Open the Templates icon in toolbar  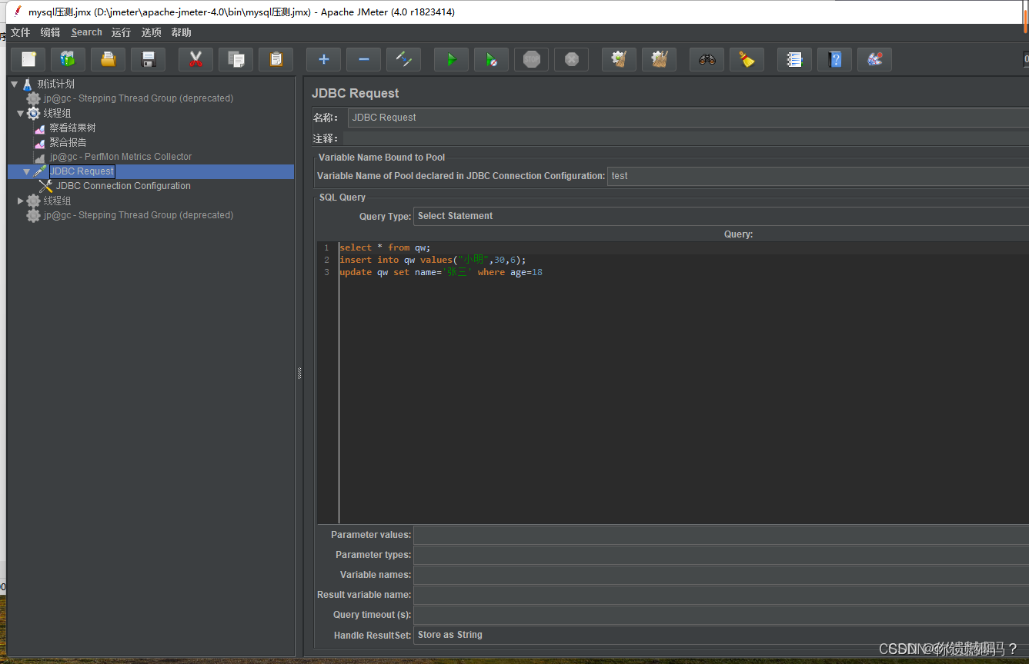click(x=68, y=59)
